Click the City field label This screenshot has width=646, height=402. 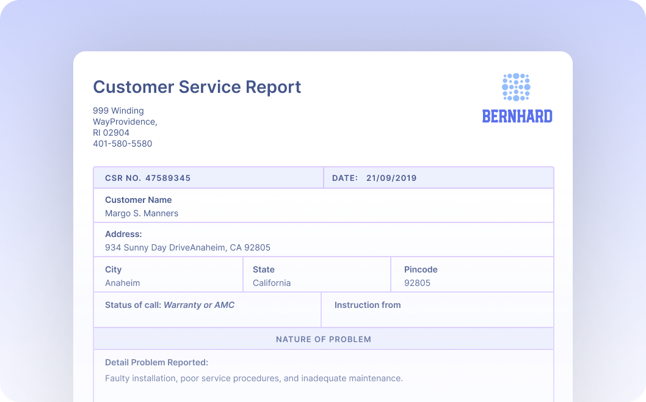pyautogui.click(x=113, y=269)
